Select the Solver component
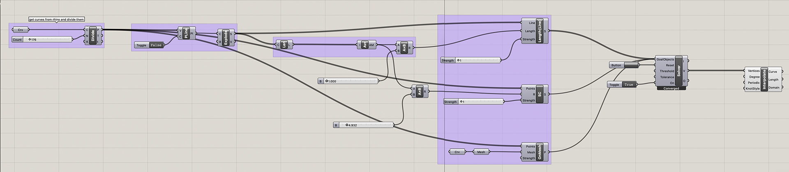The image size is (789, 172). 678,71
